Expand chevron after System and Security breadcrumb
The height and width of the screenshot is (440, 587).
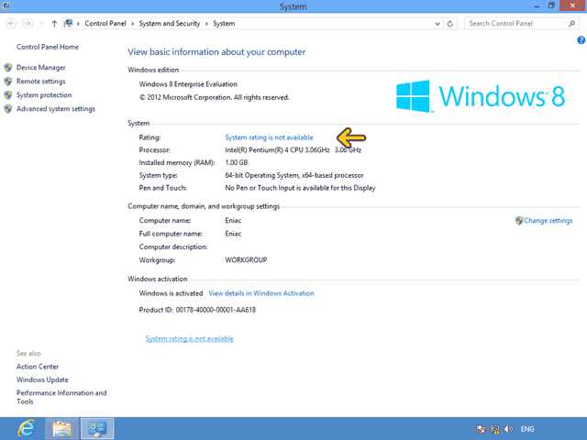coord(206,24)
